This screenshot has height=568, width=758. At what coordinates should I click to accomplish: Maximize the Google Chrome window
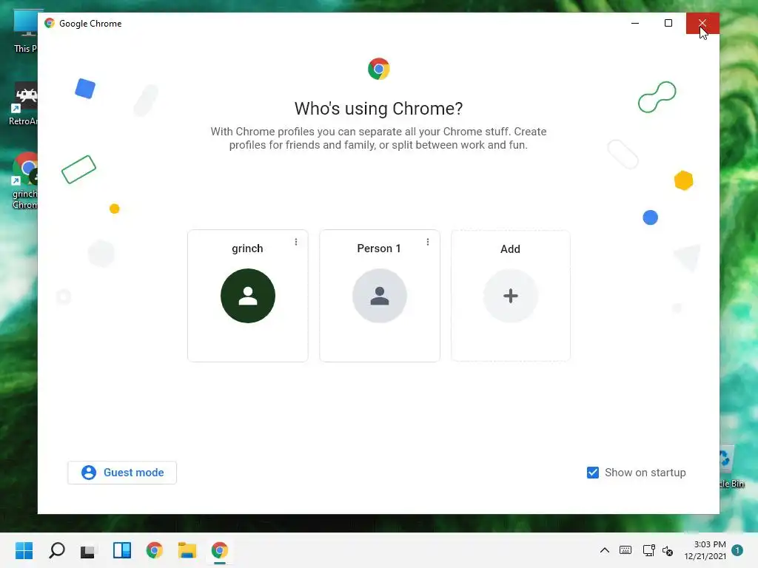pos(668,23)
